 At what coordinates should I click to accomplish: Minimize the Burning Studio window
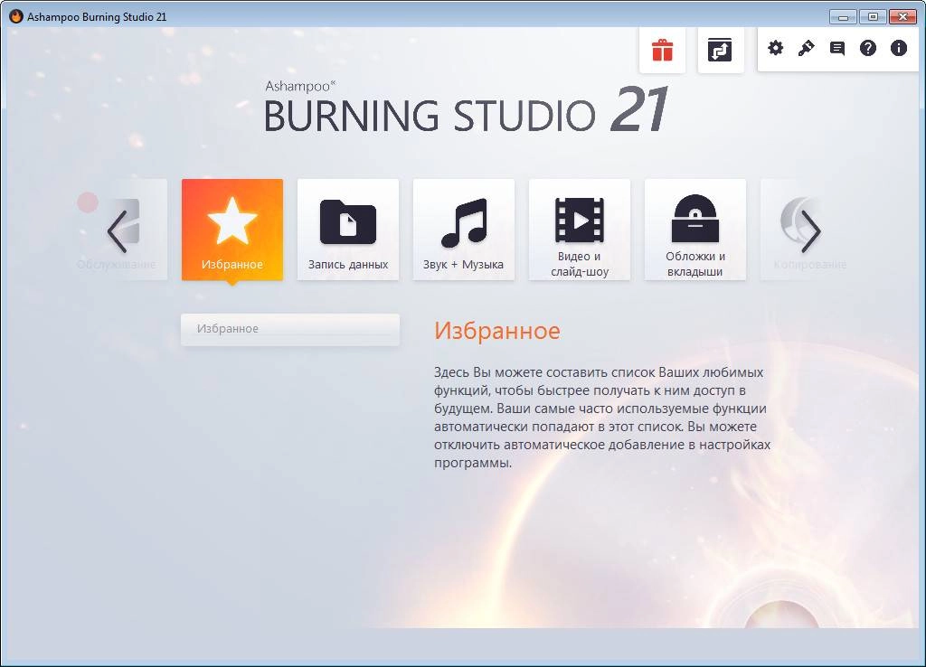(x=843, y=17)
